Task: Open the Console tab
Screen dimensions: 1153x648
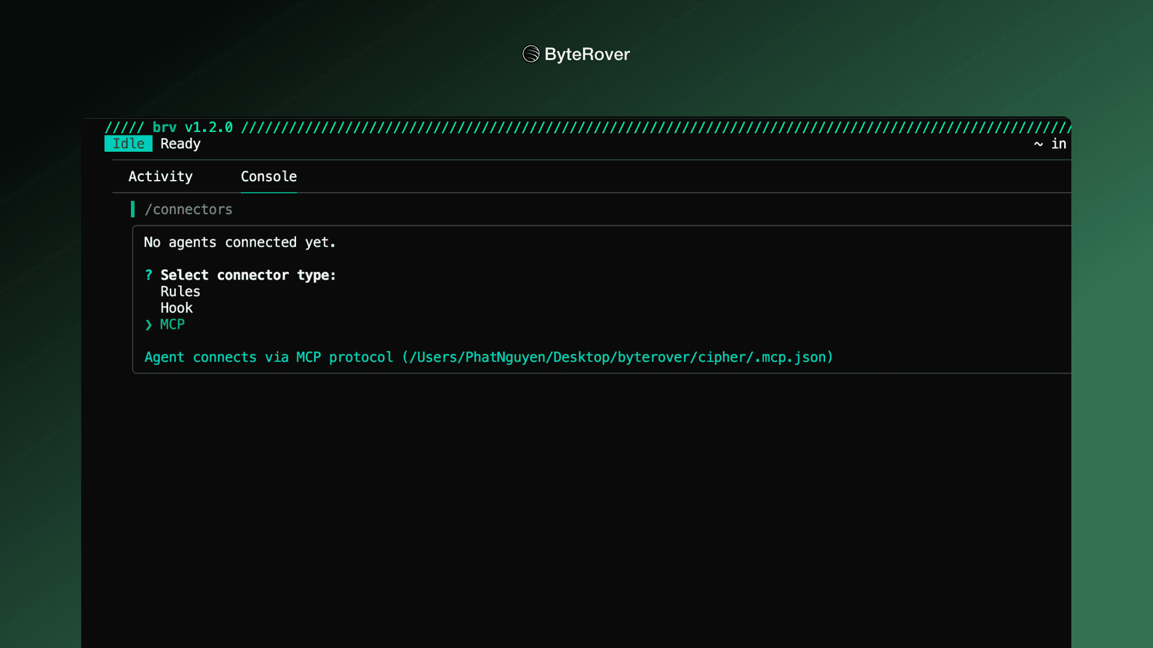Action: point(268,176)
